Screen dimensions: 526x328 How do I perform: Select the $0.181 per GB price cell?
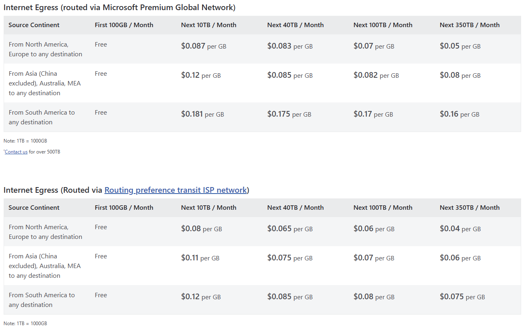(x=202, y=114)
